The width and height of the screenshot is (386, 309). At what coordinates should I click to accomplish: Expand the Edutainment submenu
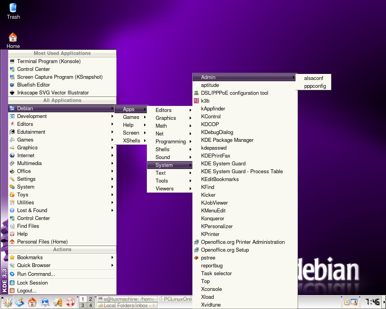(62, 132)
